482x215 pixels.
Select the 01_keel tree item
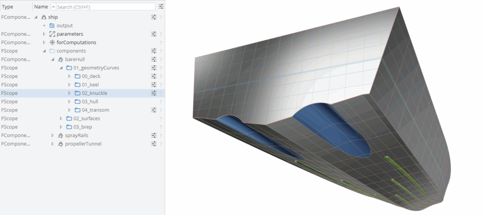(89, 85)
